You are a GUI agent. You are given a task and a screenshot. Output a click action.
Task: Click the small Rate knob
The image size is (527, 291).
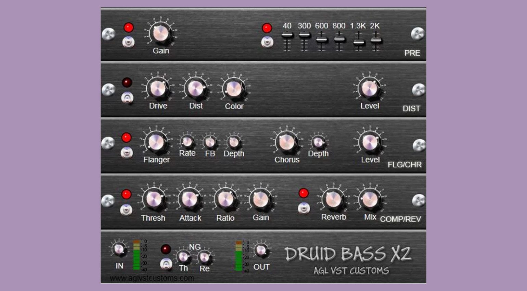(x=187, y=141)
